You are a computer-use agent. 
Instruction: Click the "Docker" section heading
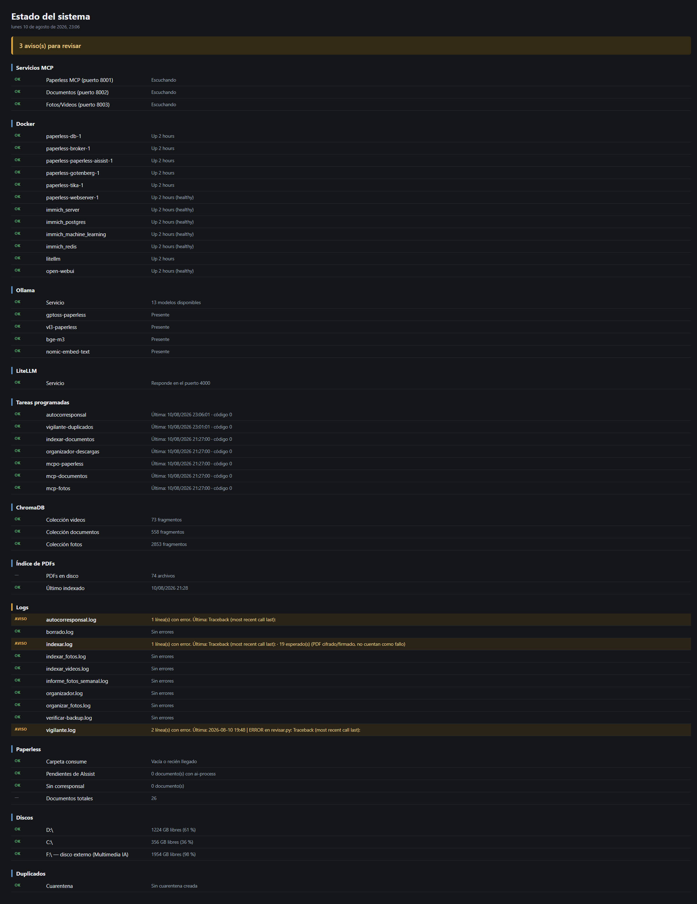(x=25, y=124)
